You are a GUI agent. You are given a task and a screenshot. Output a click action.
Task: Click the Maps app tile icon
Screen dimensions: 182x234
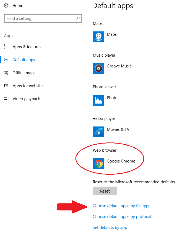pyautogui.click(x=99, y=37)
